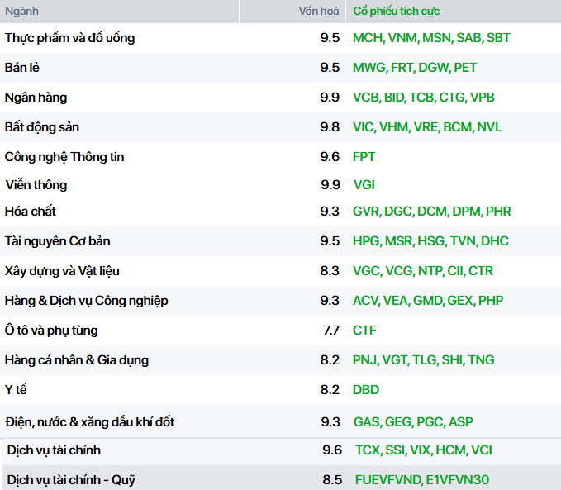Select the Hàng cá nhân & Gia dụng row
Viewport: 561px width, 490px height.
click(281, 359)
